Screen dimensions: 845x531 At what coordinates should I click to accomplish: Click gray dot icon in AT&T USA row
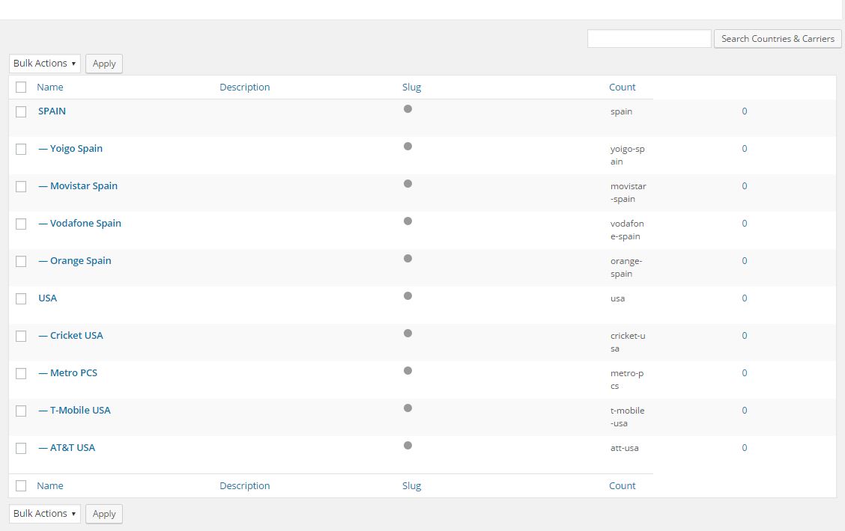(x=408, y=446)
